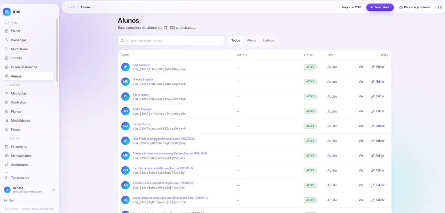
Task: Click Ver for Marcos Salgado
Action: [x=361, y=82]
